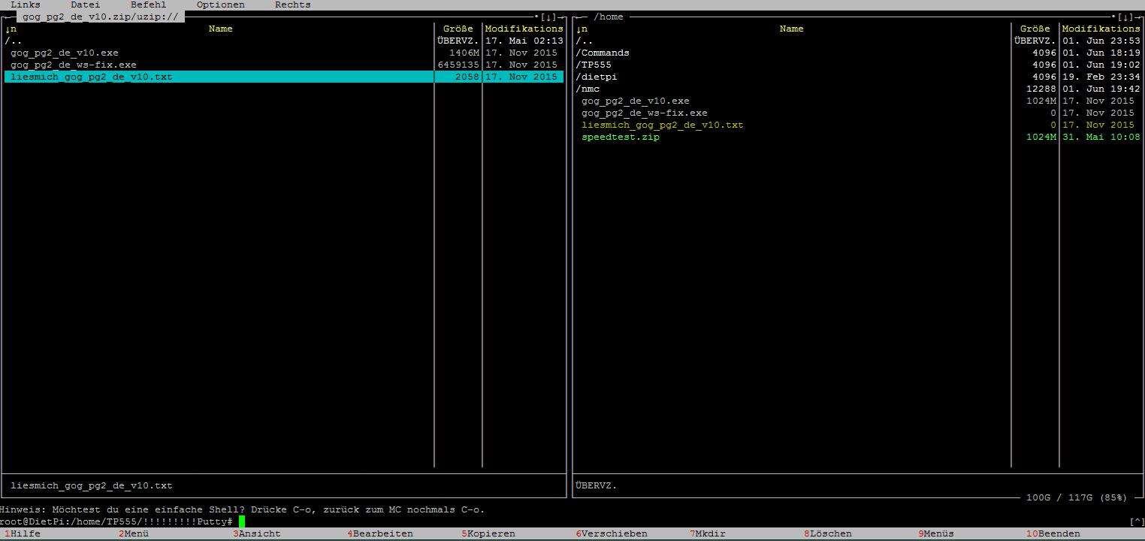Open the Befehl menu
This screenshot has width=1145, height=541.
pos(149,5)
